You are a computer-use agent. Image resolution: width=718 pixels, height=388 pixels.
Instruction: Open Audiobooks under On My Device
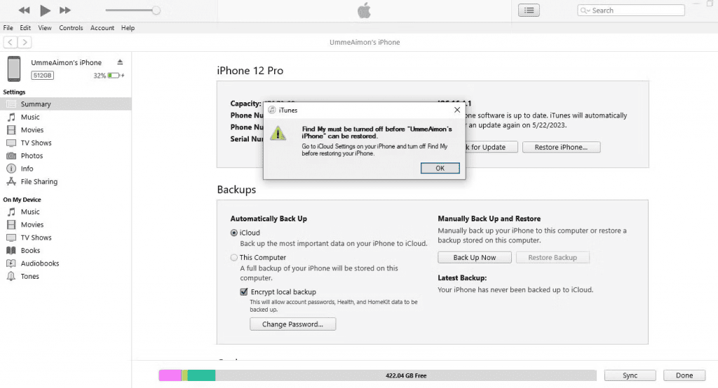39,263
